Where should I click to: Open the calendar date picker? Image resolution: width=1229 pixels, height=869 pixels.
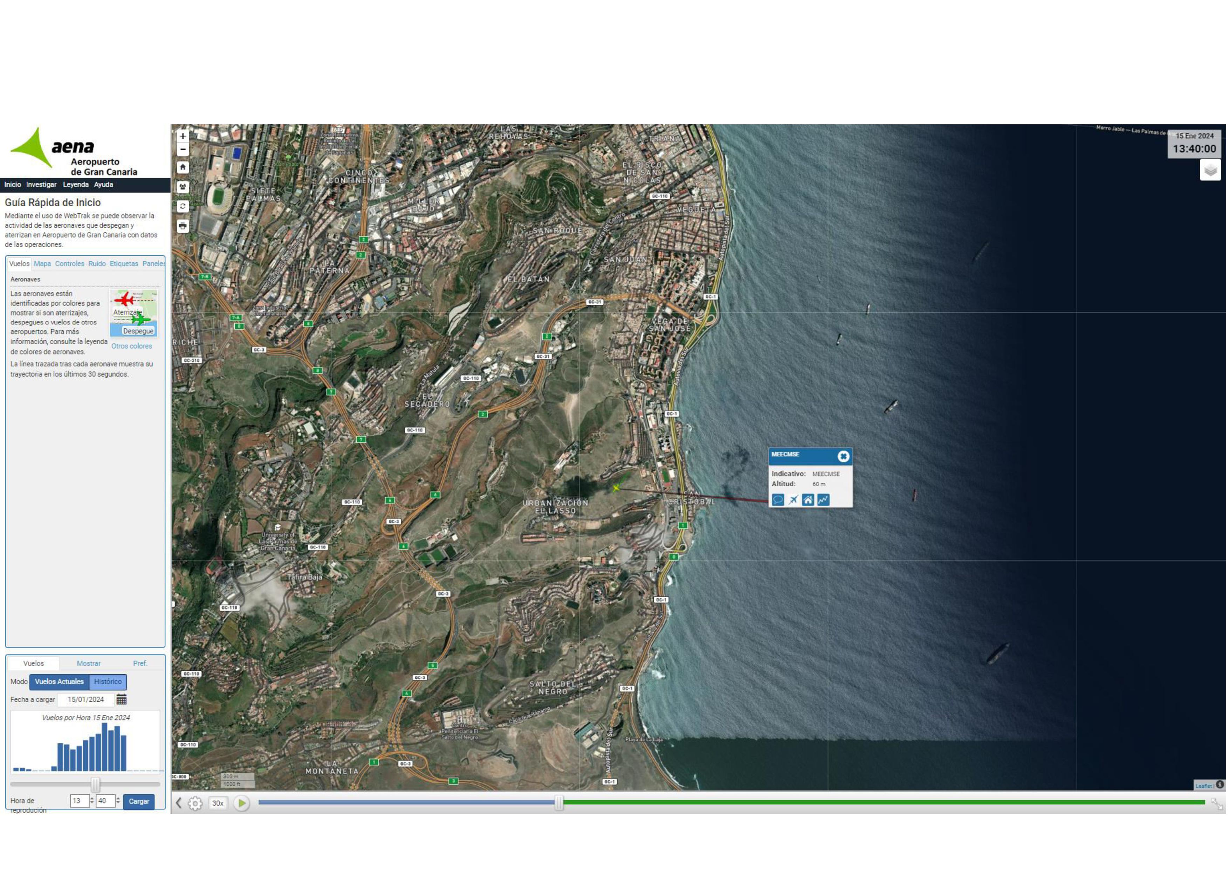(x=122, y=699)
